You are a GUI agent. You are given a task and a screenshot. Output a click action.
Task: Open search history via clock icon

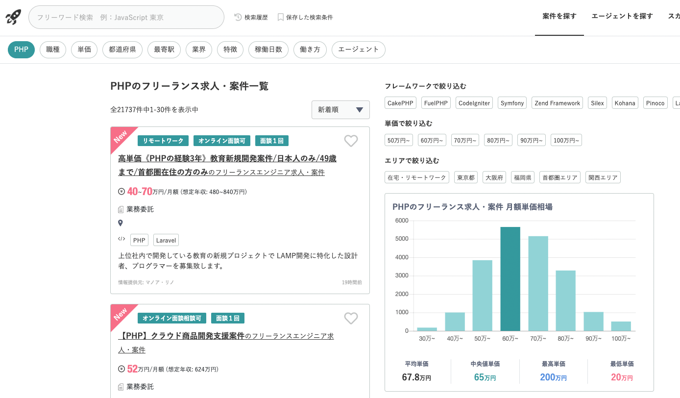pyautogui.click(x=239, y=17)
